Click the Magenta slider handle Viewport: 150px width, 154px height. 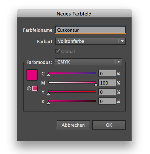96,85
